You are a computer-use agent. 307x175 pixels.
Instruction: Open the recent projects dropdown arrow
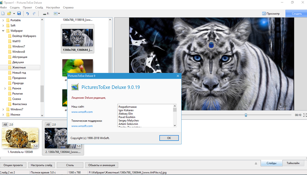click(x=14, y=13)
